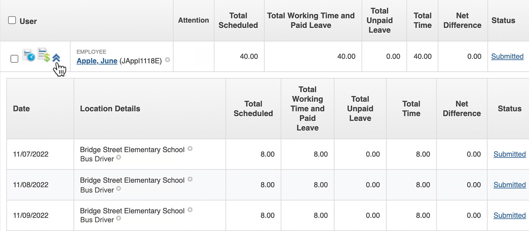Screen dimensions: 529x231
Task: Tick the checkbox for June Apple's row
Action: tap(14, 59)
